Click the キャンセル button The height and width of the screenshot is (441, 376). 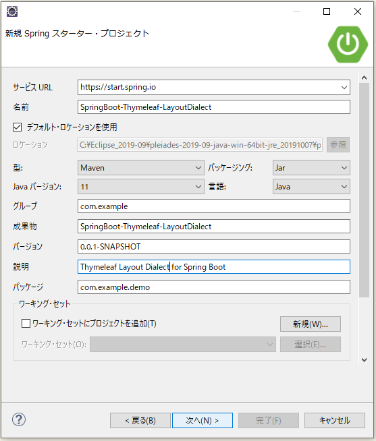point(335,421)
